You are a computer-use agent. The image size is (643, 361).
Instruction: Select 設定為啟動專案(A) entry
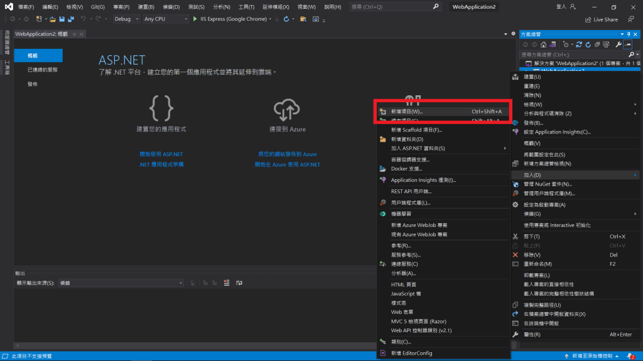(576, 205)
